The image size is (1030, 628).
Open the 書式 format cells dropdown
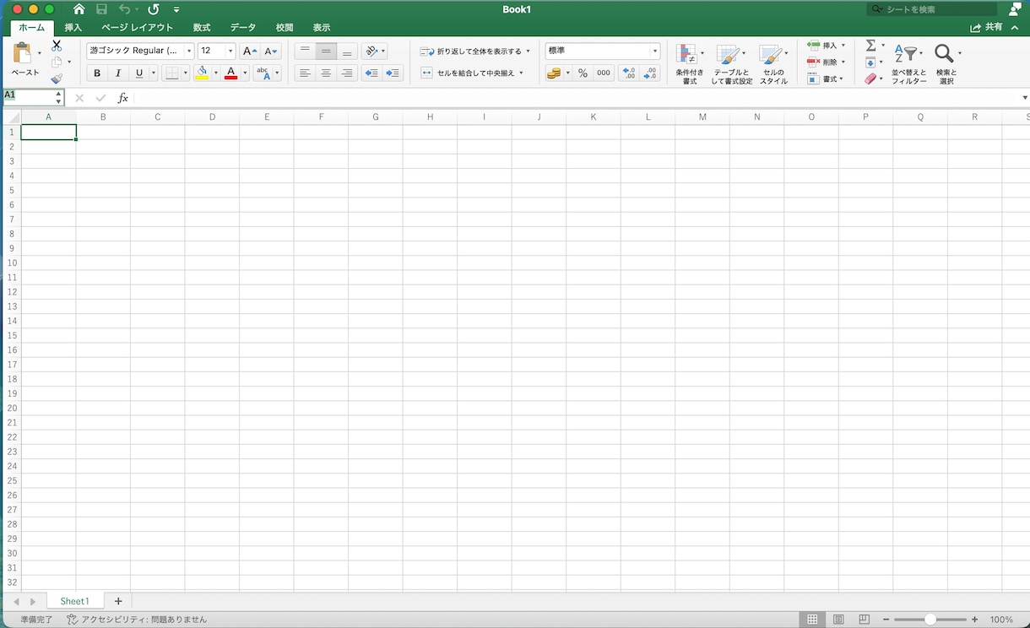tap(825, 79)
